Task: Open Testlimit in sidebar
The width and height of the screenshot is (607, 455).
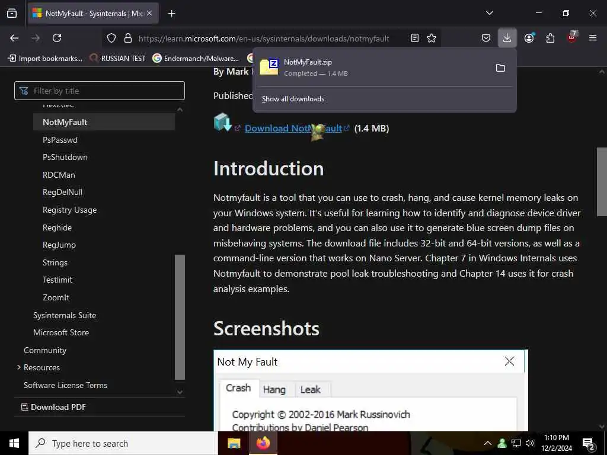Action: pos(57,280)
